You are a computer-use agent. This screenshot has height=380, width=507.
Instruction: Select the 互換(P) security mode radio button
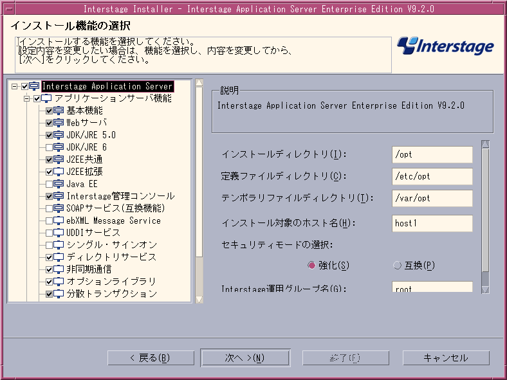pyautogui.click(x=397, y=266)
